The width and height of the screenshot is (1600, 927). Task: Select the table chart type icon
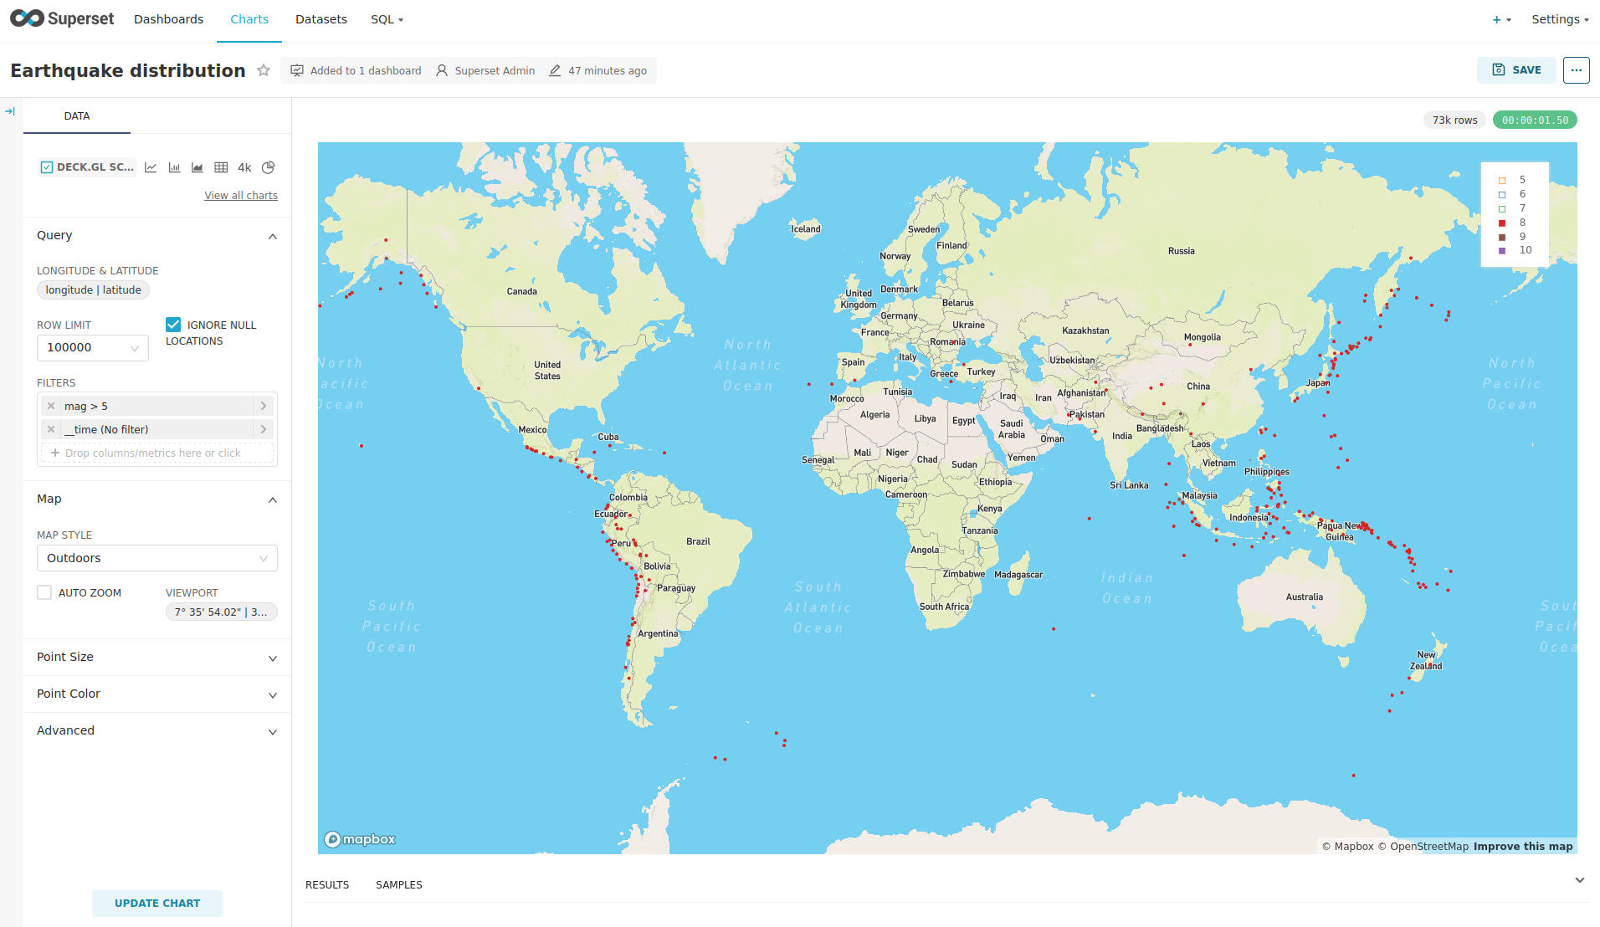[x=221, y=167]
